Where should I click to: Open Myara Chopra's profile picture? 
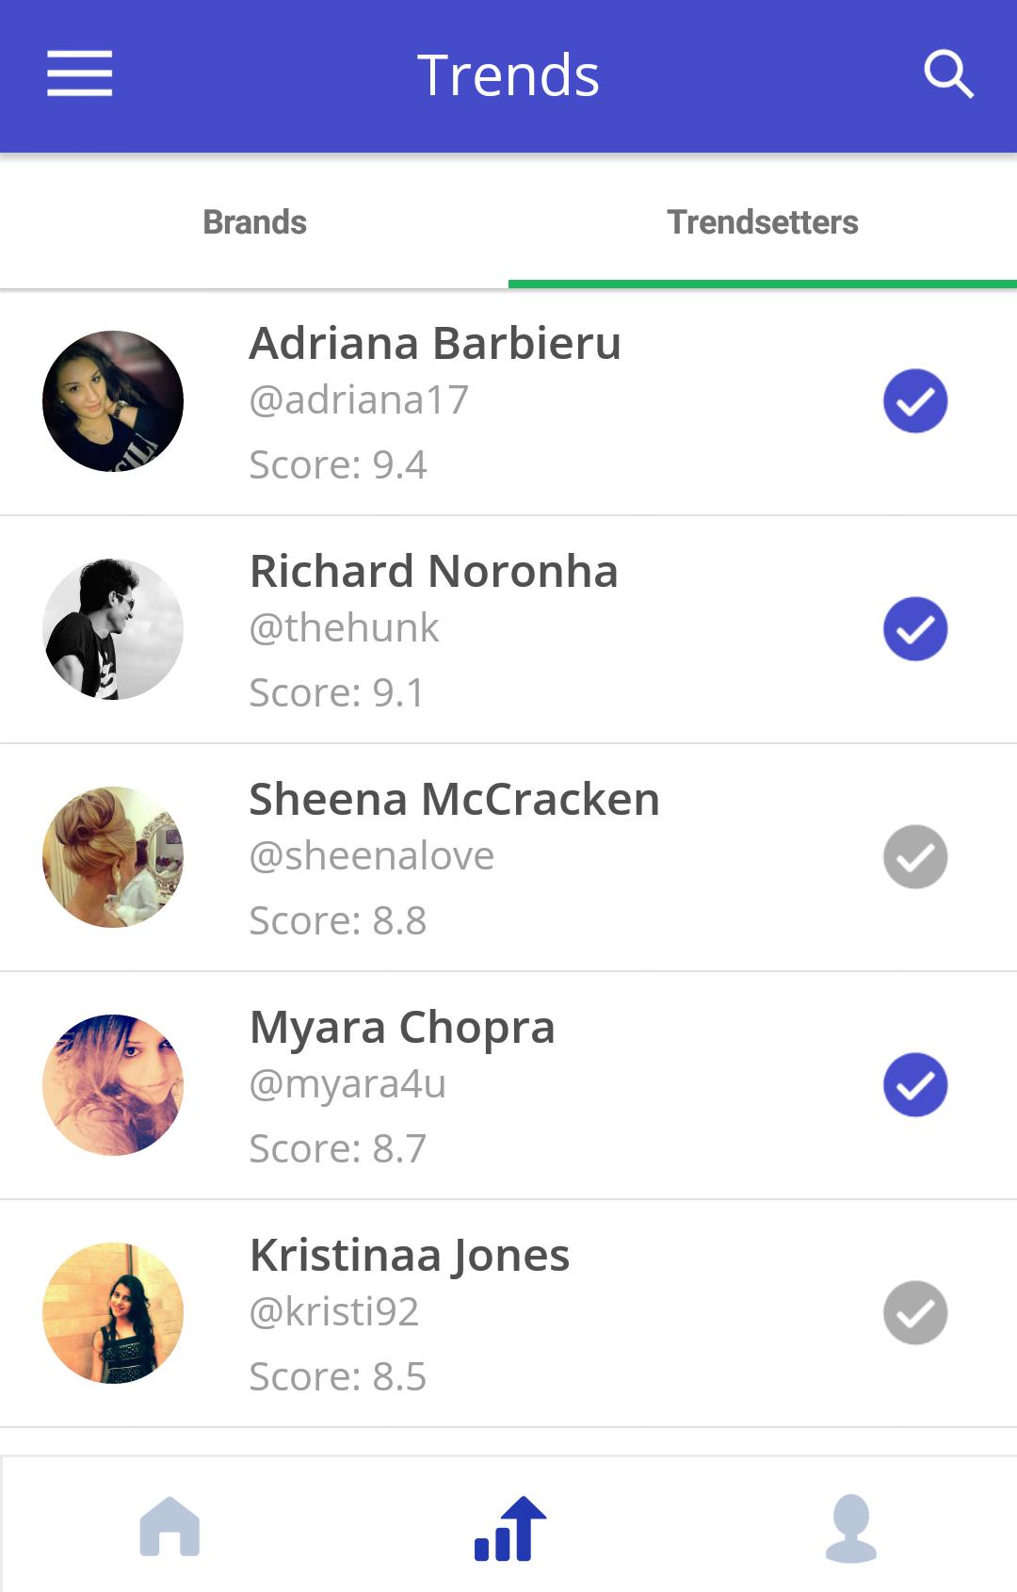click(113, 1085)
